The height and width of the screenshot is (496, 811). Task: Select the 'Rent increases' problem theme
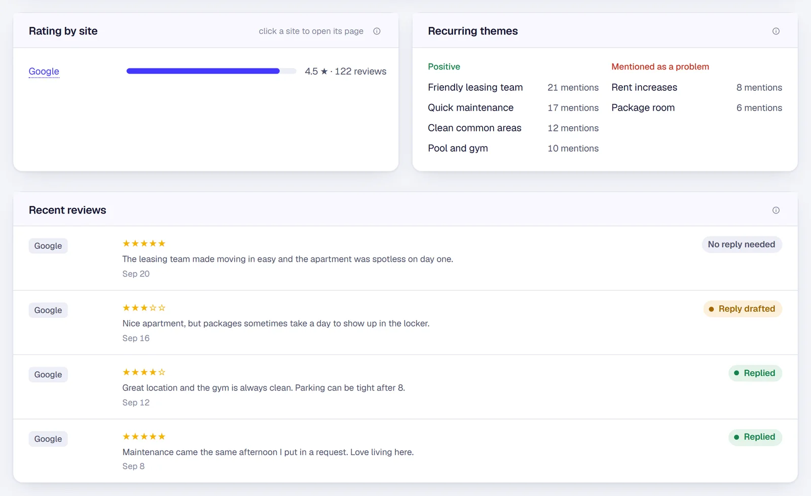click(x=644, y=87)
